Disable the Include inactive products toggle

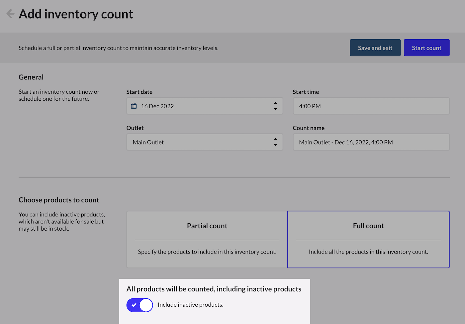point(139,305)
